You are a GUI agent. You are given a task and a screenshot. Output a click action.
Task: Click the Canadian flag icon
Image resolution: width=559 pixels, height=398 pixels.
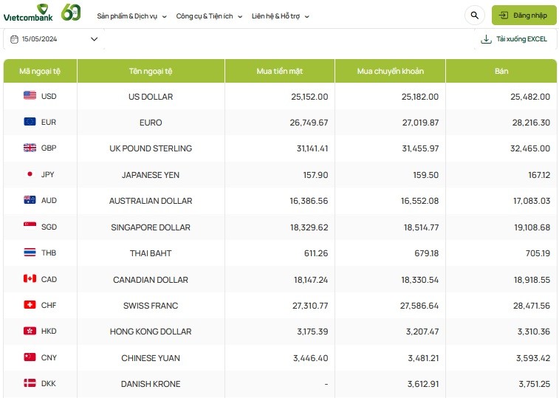pos(30,279)
